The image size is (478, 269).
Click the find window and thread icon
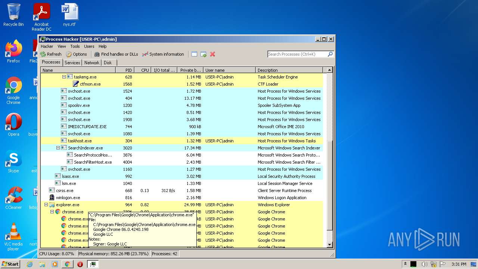click(204, 54)
